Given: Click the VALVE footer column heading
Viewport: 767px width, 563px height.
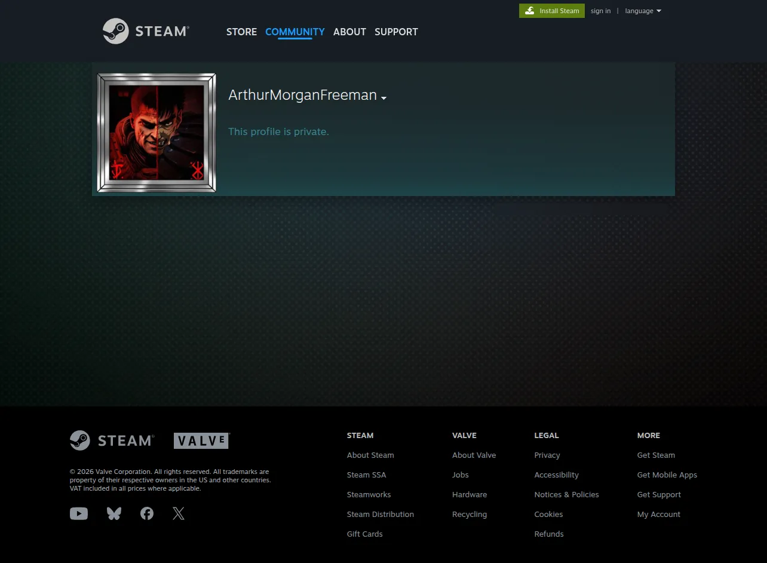Looking at the screenshot, I should (464, 435).
